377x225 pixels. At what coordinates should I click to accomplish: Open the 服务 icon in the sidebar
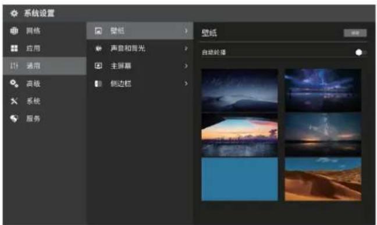coord(14,118)
